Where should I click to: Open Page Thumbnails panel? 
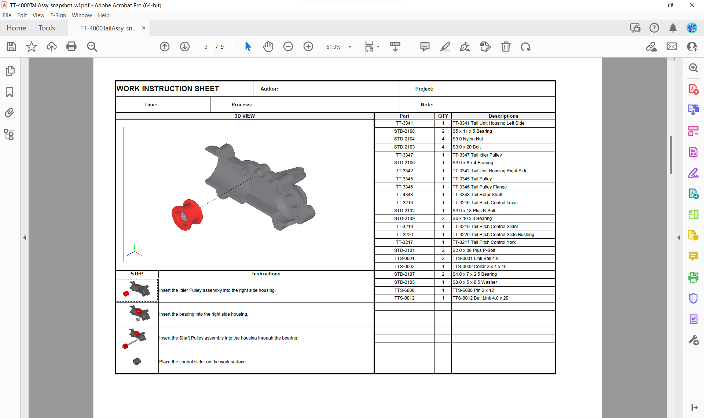click(10, 70)
